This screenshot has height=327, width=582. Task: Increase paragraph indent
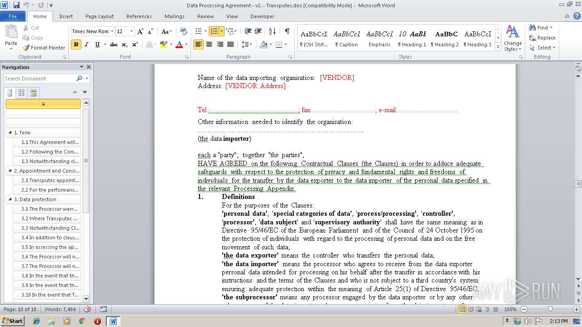(258, 31)
